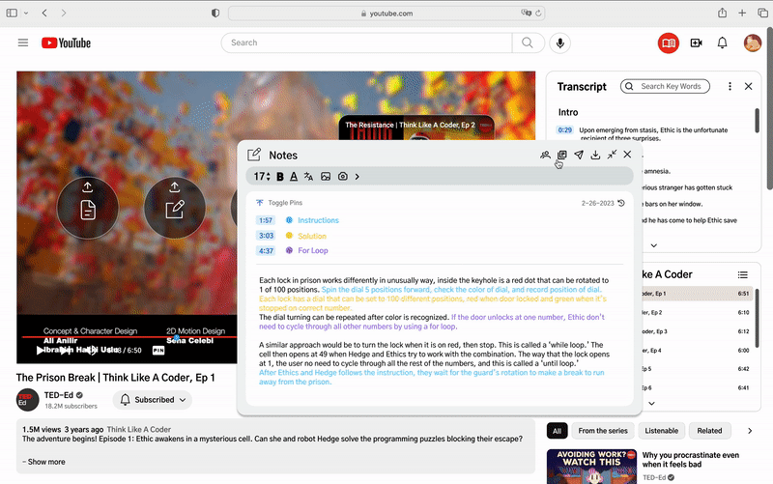Image resolution: width=773 pixels, height=484 pixels.
Task: Shrink the Notes panel with collapse arrows icon
Action: [612, 155]
